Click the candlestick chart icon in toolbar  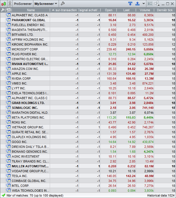click(3, 4)
